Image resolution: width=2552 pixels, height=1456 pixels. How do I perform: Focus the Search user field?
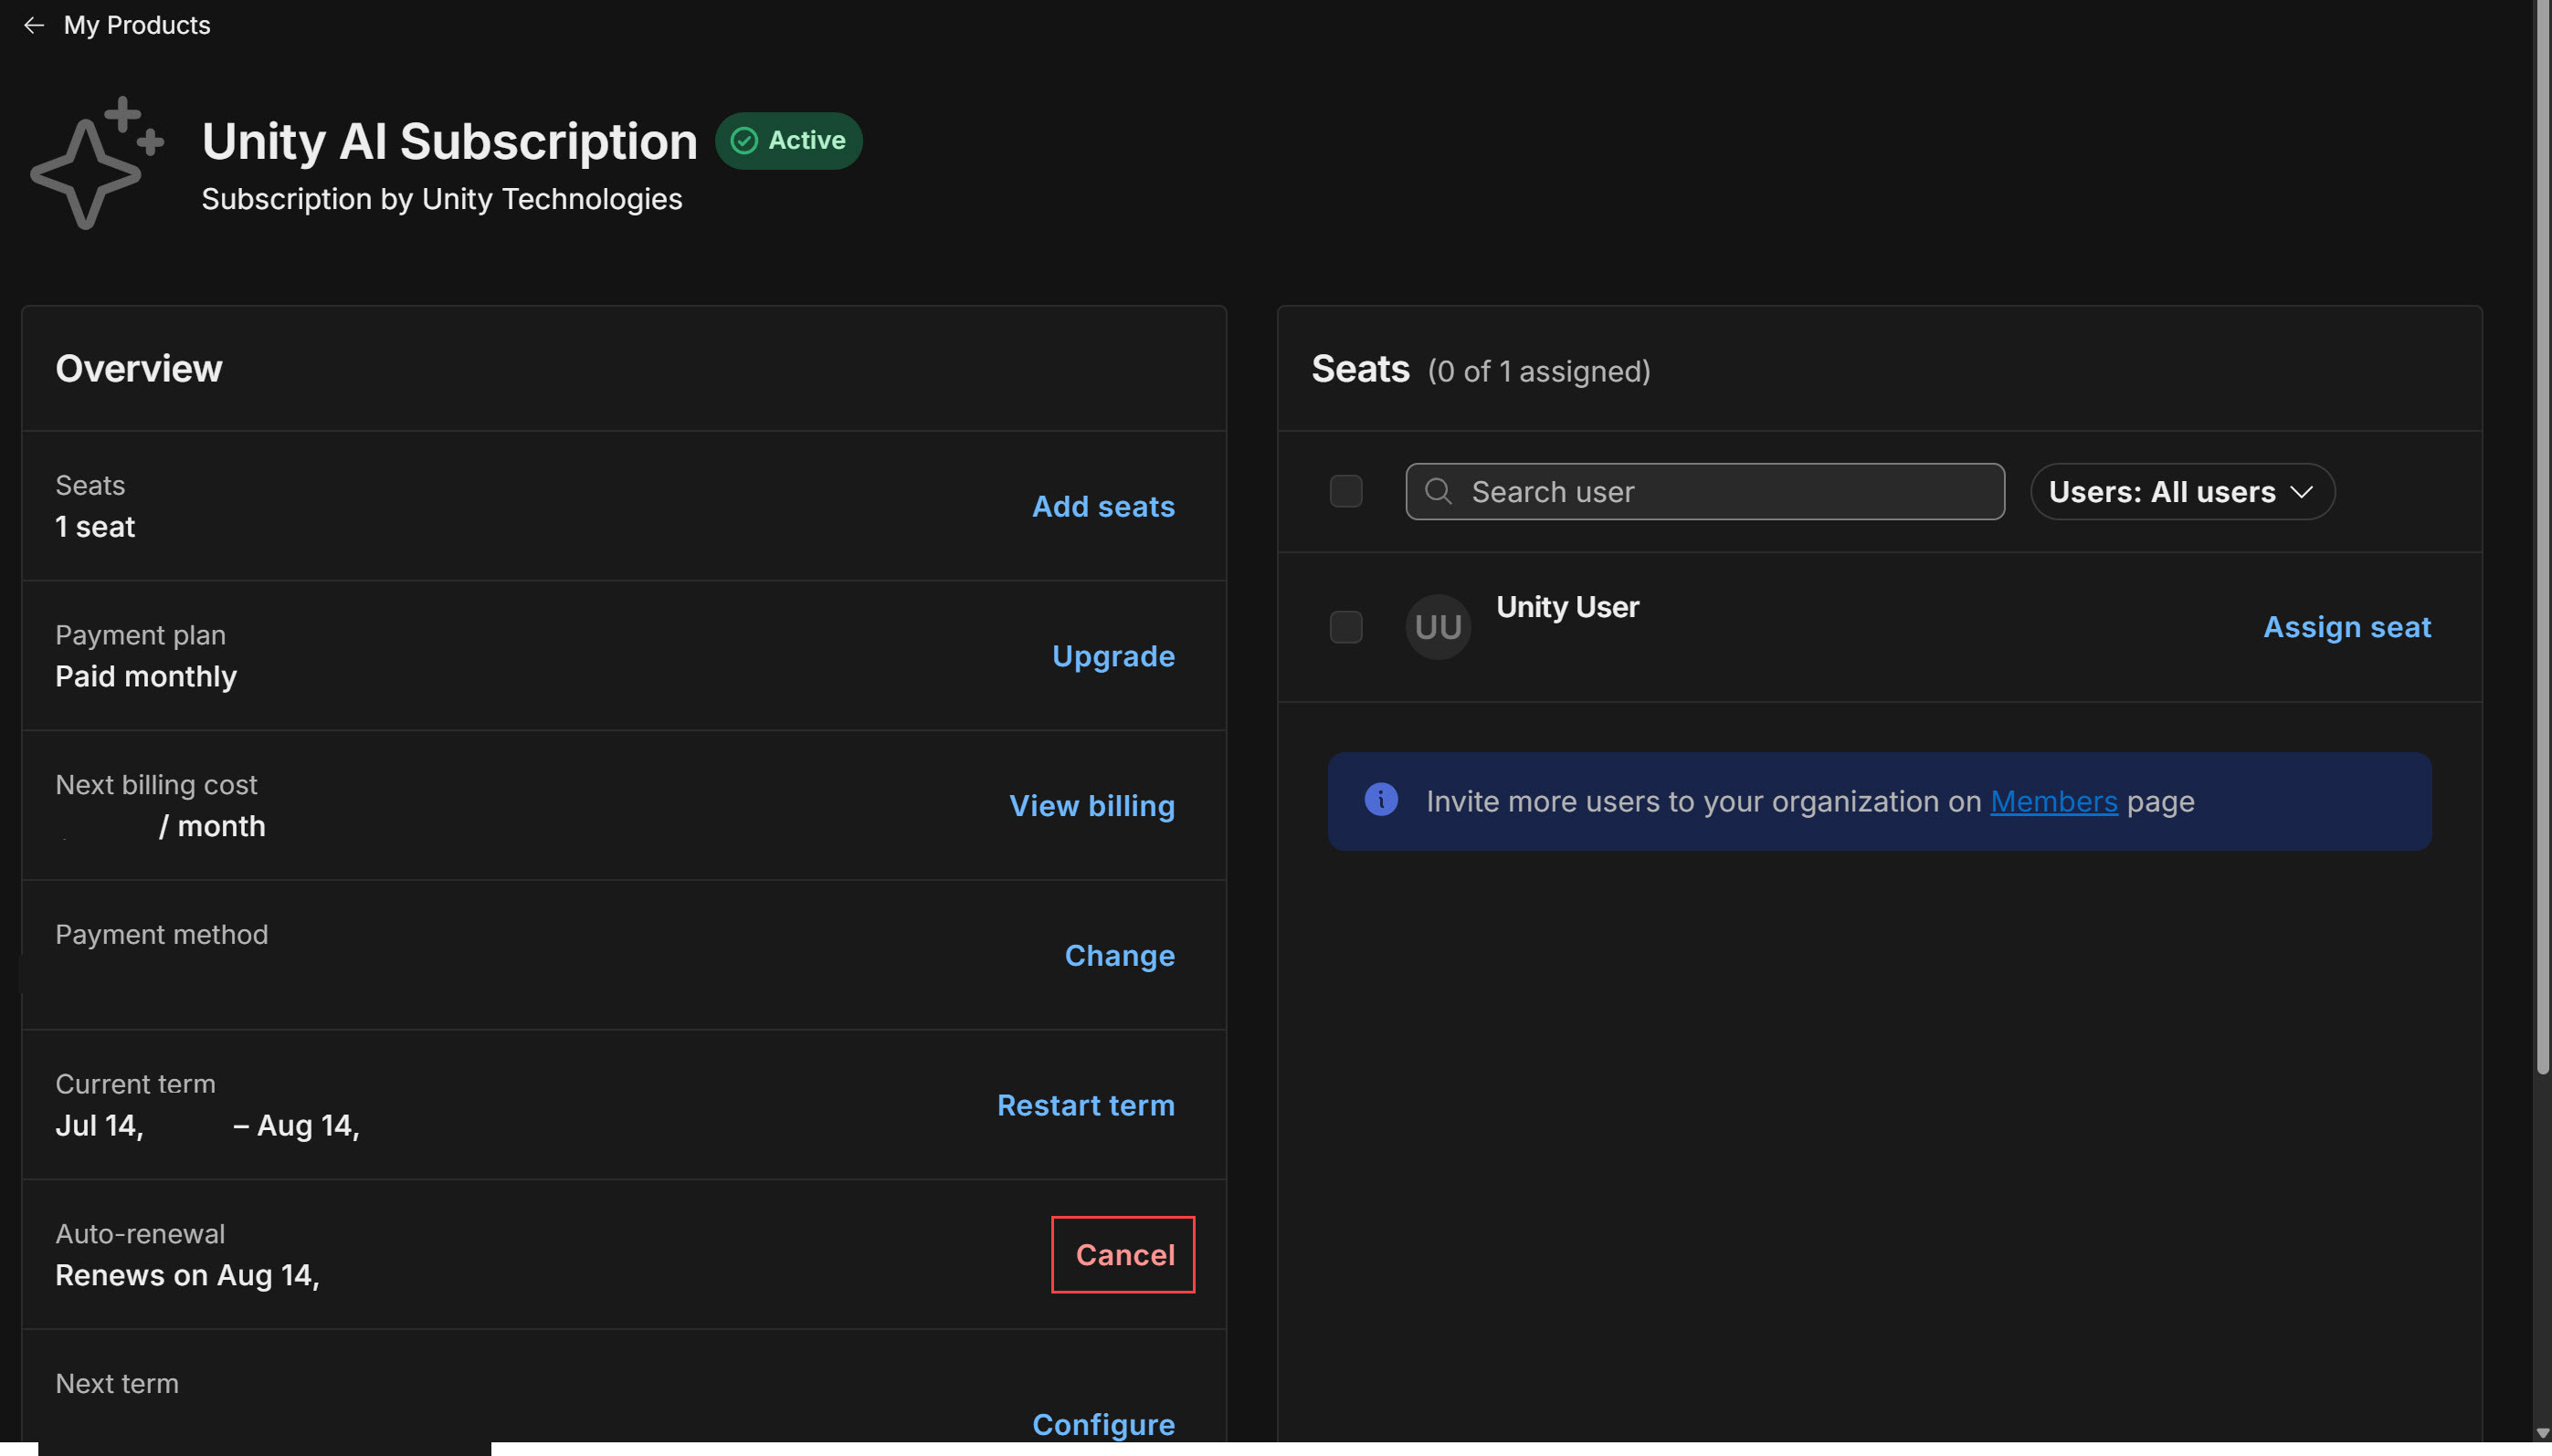pos(1704,492)
